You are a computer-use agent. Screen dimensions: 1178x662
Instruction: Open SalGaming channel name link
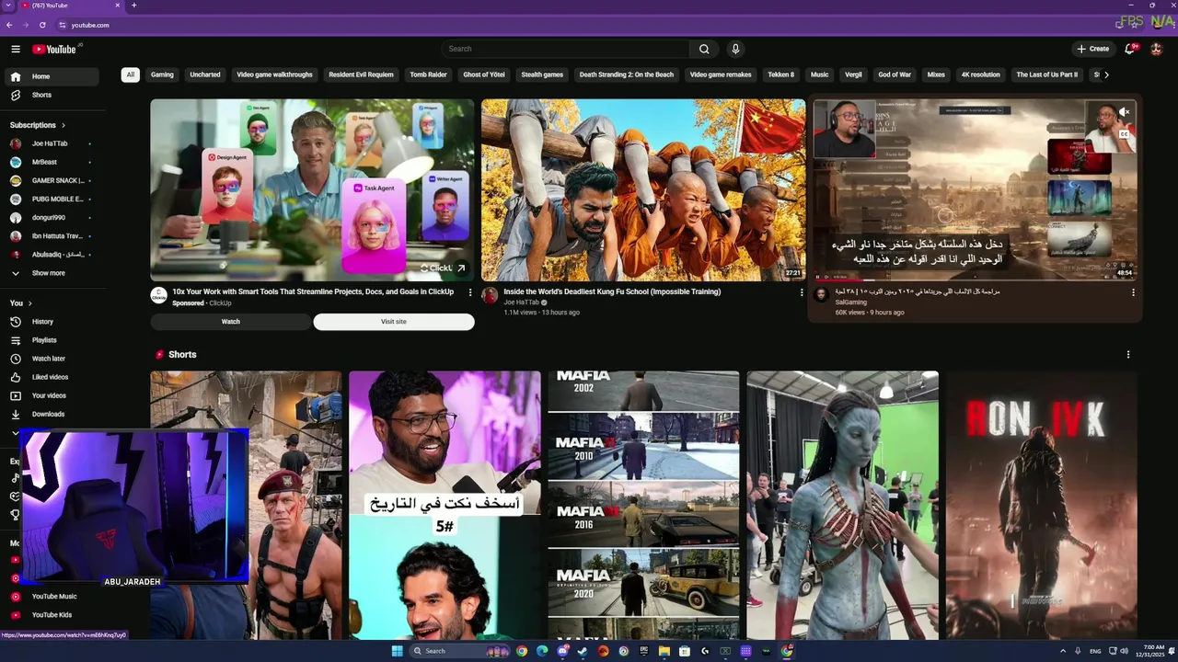click(x=850, y=302)
